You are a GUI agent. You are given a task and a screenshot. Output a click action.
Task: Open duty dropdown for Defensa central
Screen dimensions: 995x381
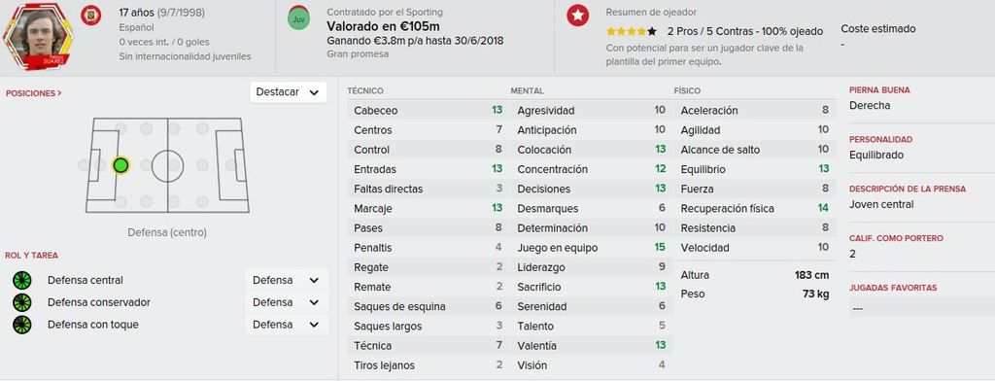(x=287, y=280)
